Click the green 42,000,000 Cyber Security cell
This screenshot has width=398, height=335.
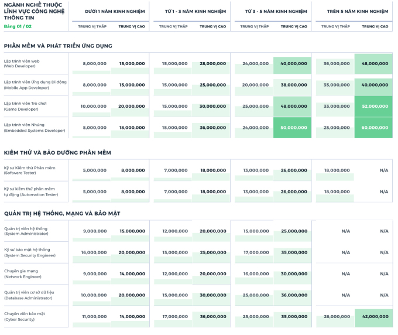click(x=375, y=316)
